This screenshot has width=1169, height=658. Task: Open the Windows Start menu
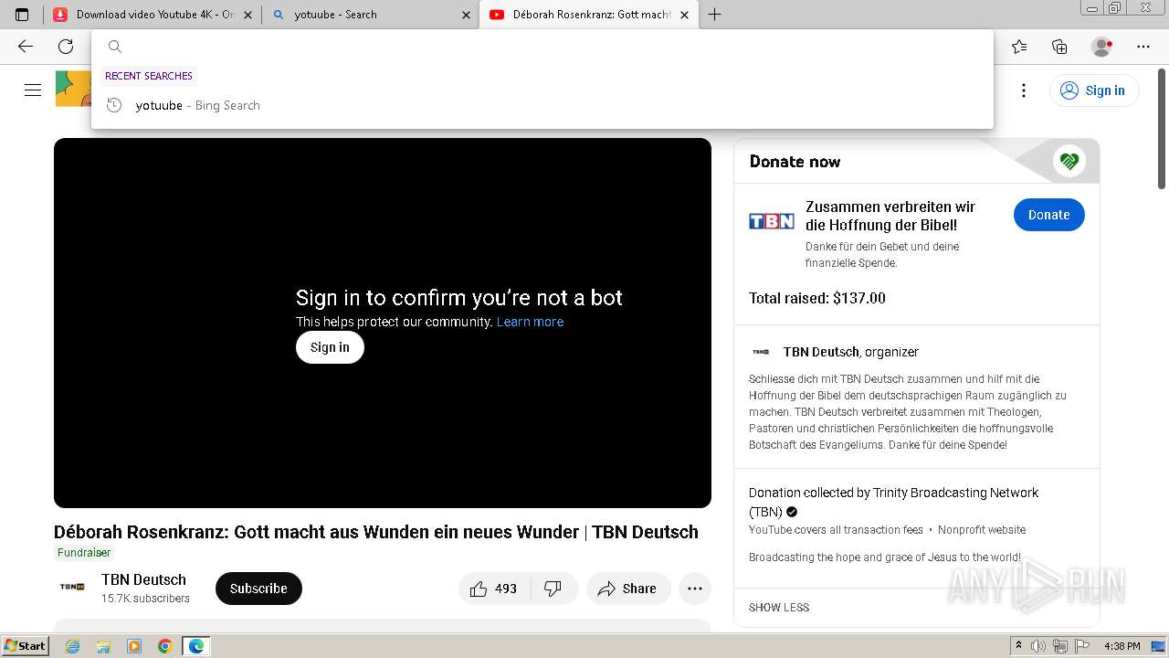pos(25,646)
